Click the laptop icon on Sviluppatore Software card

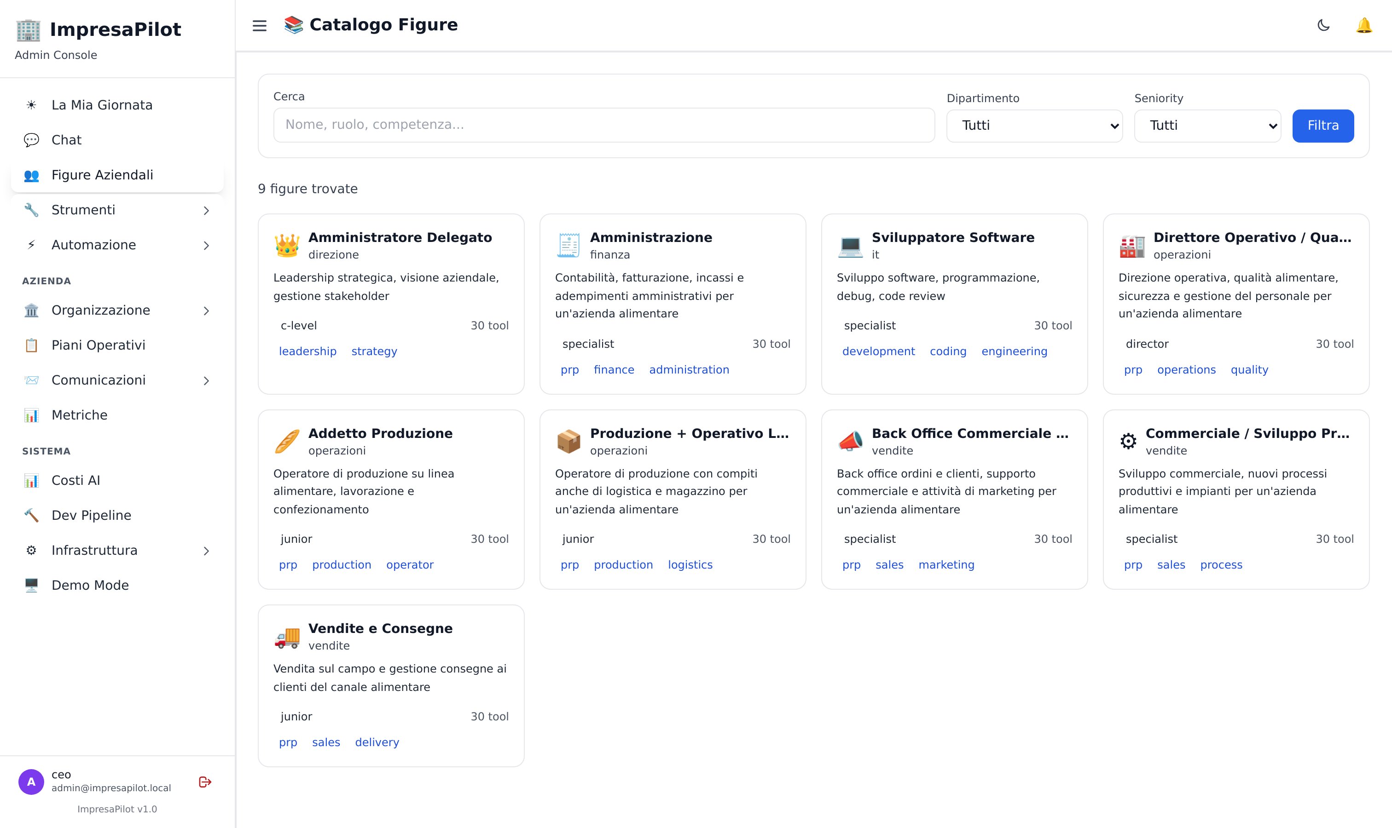pyautogui.click(x=850, y=246)
